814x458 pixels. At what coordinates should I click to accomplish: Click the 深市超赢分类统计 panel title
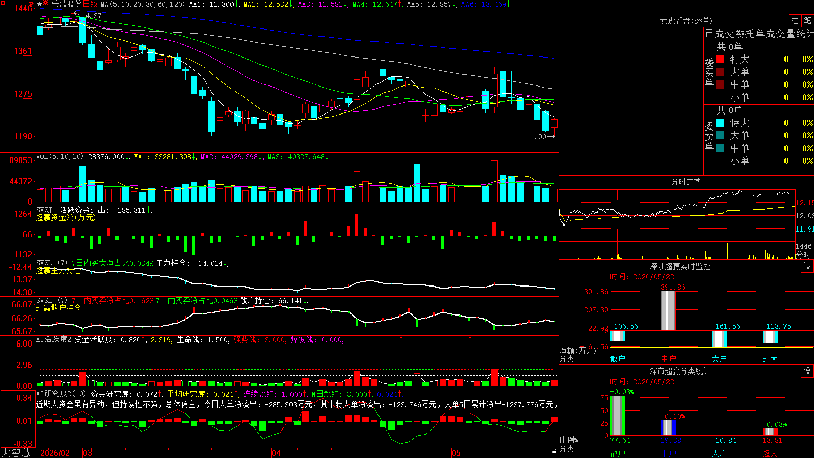[680, 371]
